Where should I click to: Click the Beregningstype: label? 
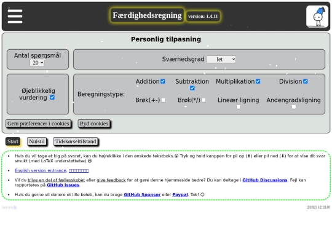point(101,94)
